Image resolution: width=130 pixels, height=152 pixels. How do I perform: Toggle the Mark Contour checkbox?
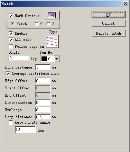click(11, 16)
